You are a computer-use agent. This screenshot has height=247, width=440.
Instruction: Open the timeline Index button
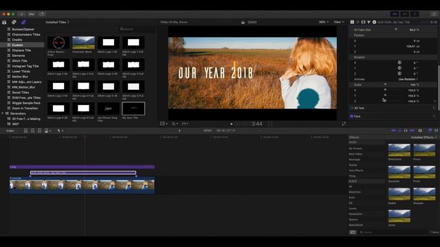coord(10,130)
